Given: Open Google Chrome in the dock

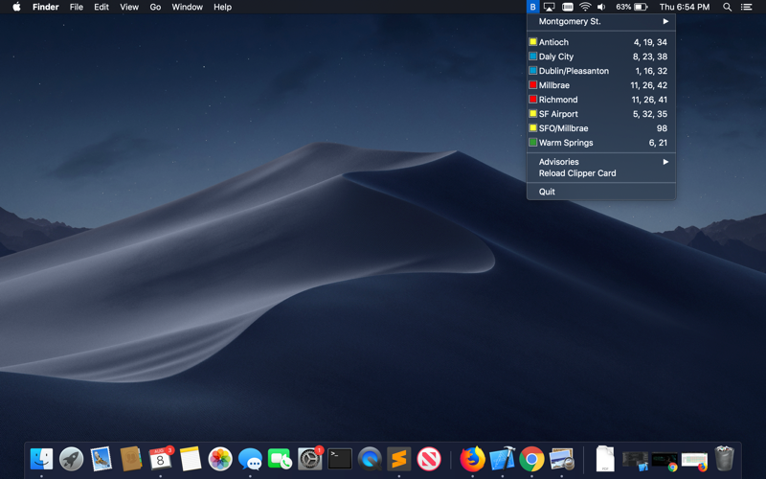Looking at the screenshot, I should click(x=532, y=459).
